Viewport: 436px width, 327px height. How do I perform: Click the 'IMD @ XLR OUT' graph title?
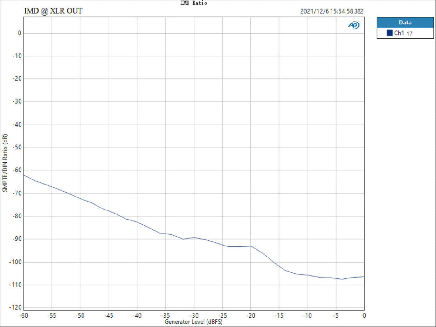[x=53, y=11]
